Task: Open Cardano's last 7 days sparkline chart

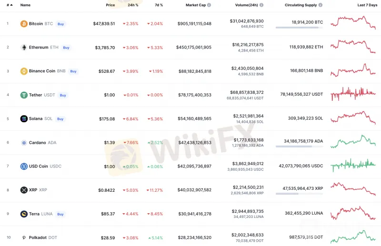Action: 356,142
